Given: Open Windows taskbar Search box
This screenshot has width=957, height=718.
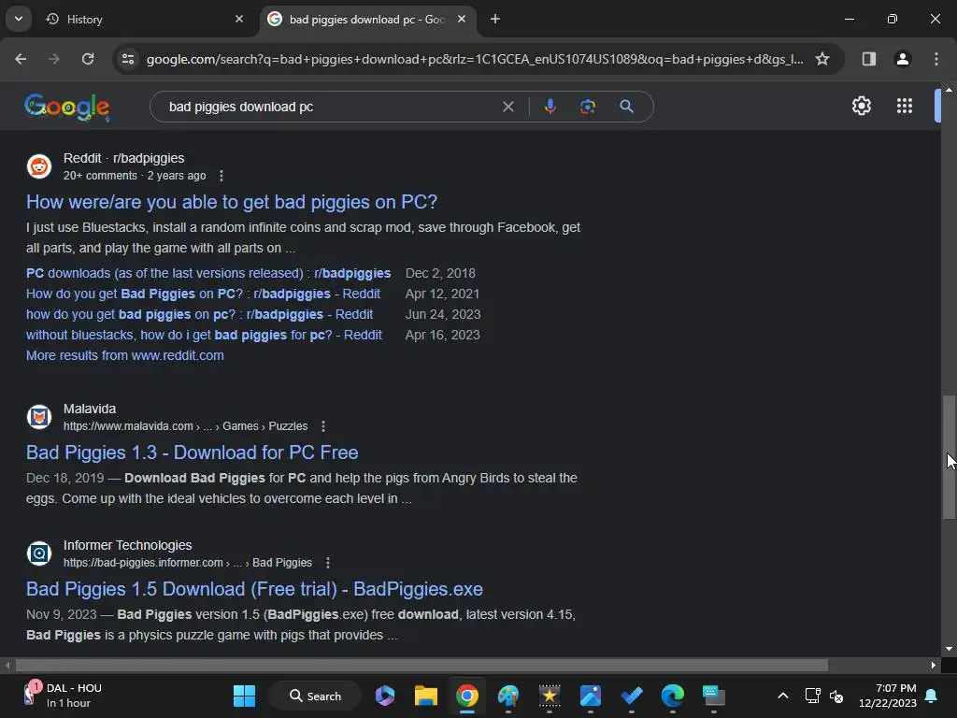Looking at the screenshot, I should click(316, 696).
